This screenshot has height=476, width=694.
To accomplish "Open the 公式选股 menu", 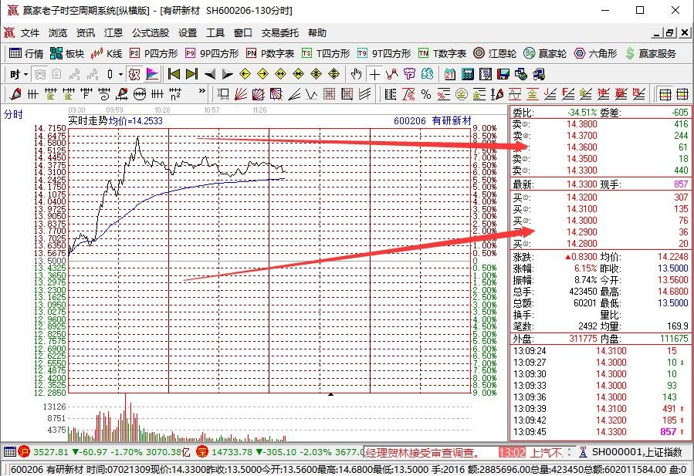I will click(x=151, y=32).
